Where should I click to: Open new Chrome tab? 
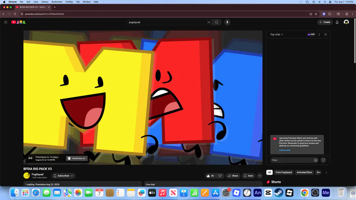click(x=55, y=7)
